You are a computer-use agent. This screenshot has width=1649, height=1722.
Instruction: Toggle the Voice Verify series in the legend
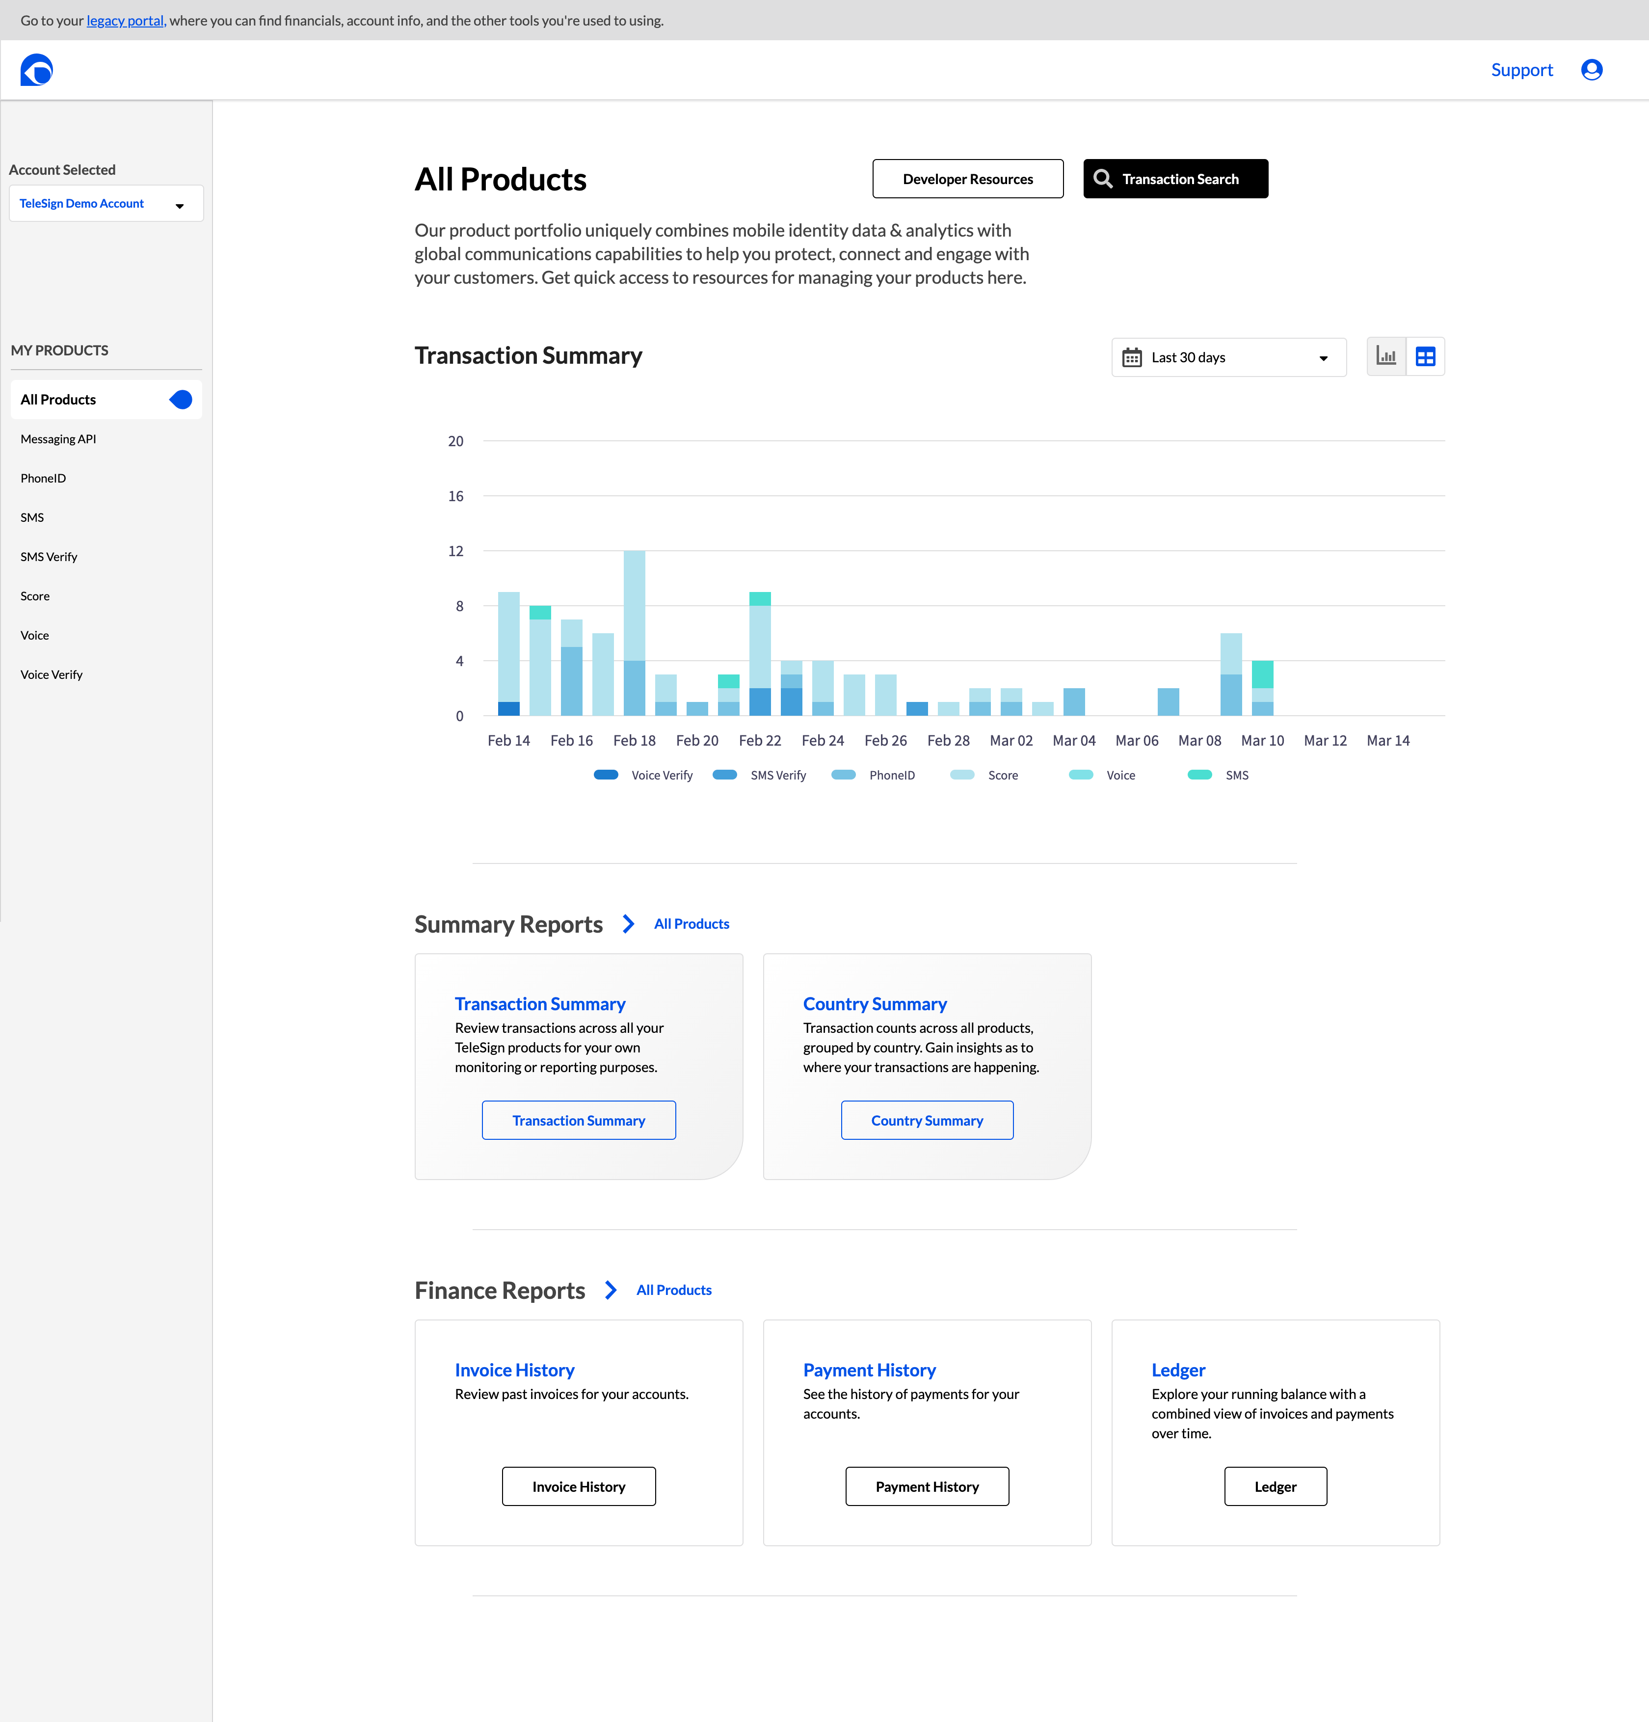point(606,774)
